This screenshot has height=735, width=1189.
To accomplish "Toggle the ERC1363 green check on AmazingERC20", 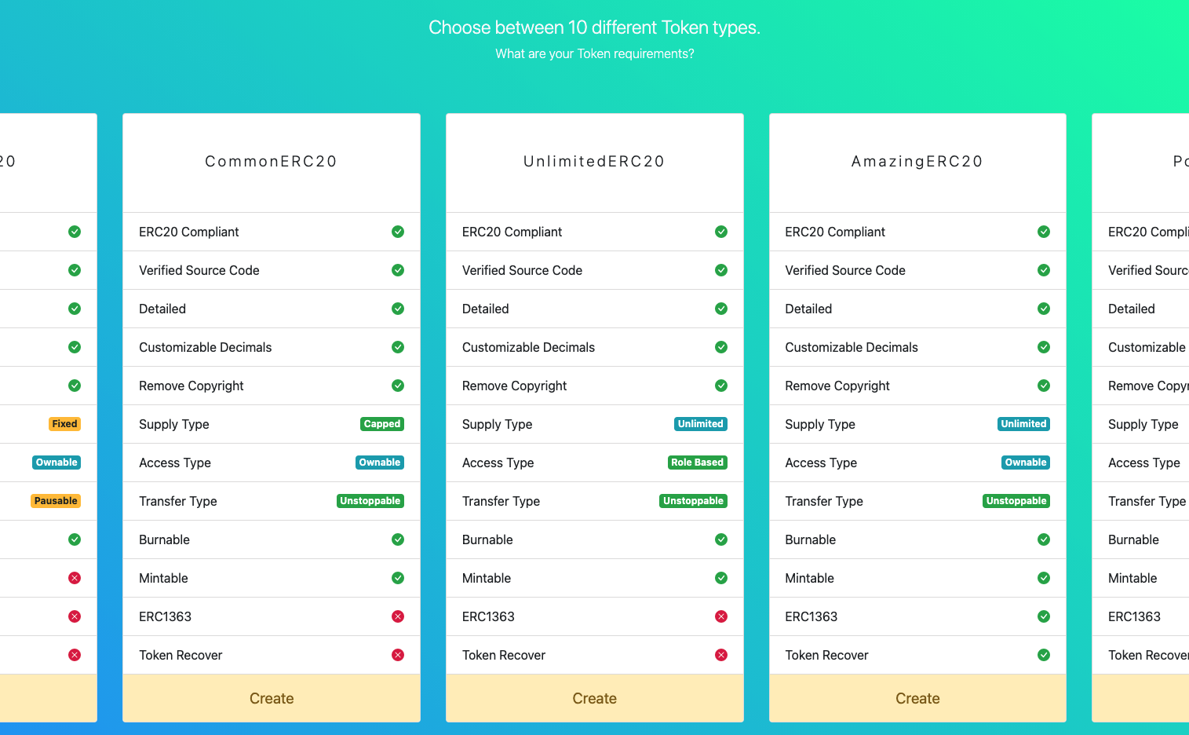I will (1044, 616).
